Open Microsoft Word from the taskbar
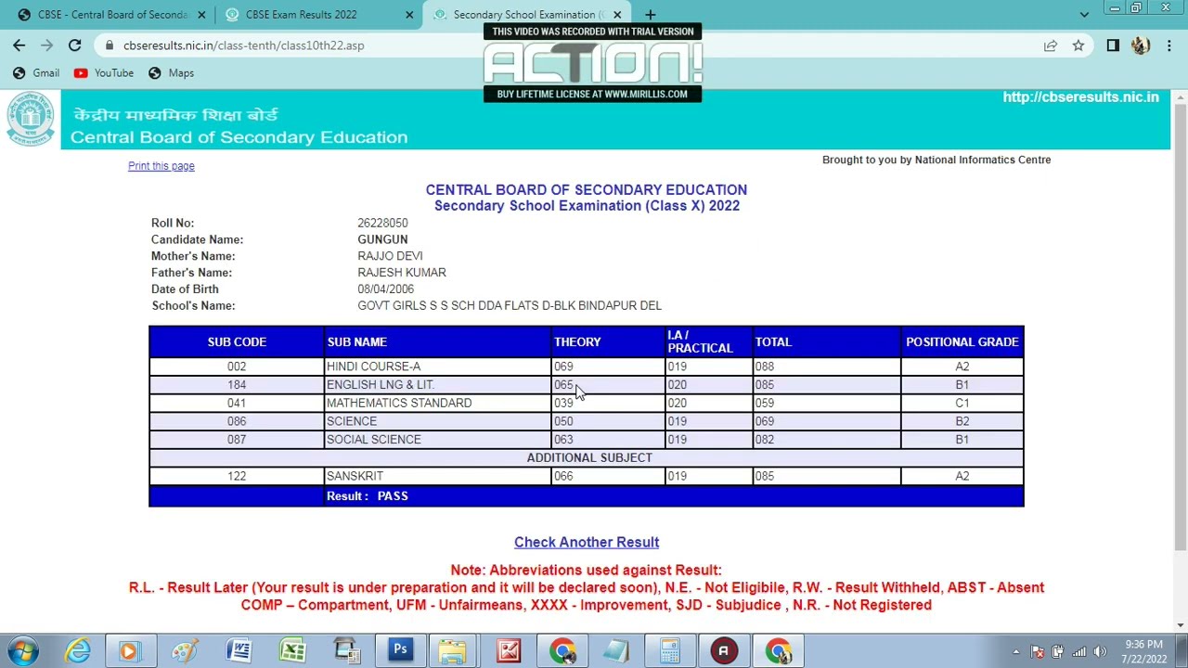Image resolution: width=1188 pixels, height=668 pixels. coord(239,650)
